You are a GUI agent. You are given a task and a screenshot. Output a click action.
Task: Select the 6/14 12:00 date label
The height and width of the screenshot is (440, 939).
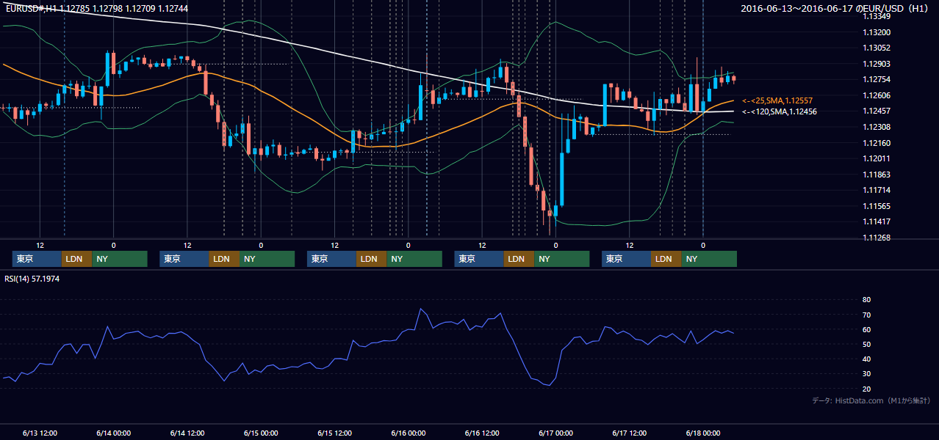[187, 433]
